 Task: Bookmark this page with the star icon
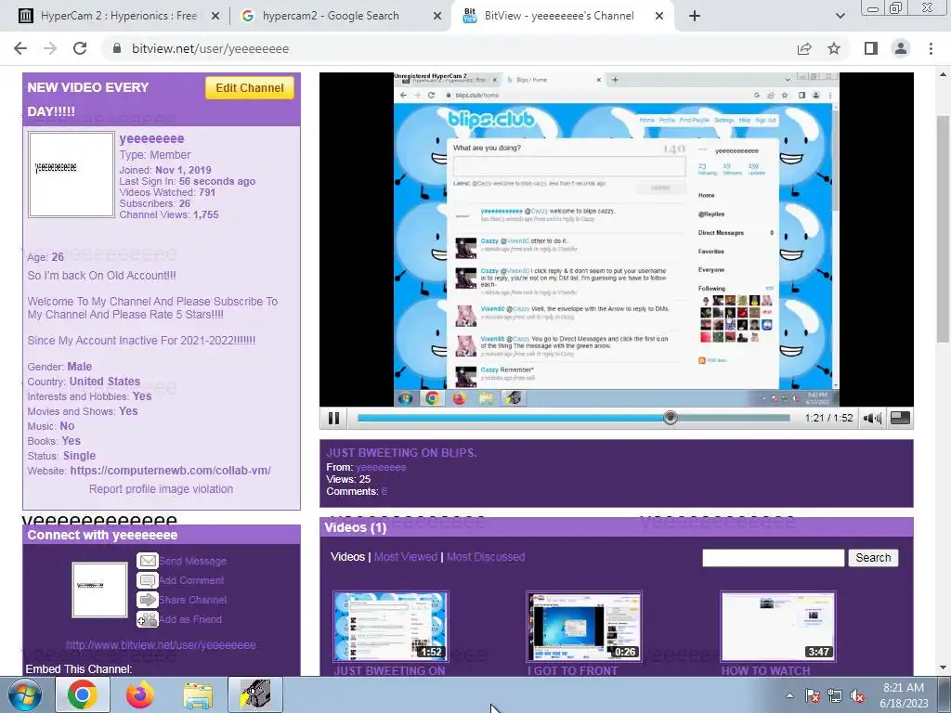(x=834, y=48)
